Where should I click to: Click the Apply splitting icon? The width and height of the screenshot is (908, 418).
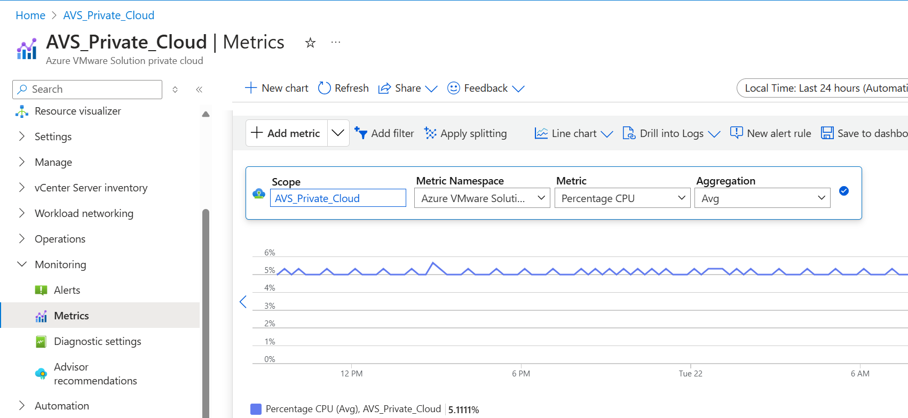430,133
